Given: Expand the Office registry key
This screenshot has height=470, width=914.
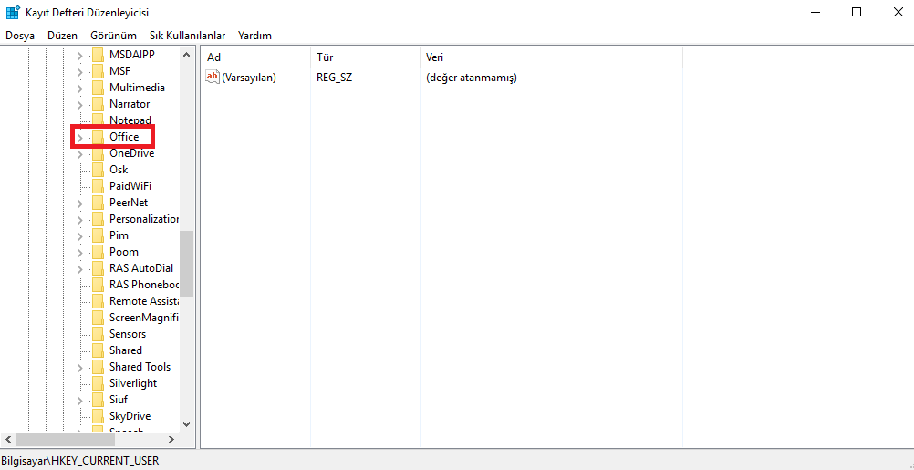Looking at the screenshot, I should click(x=79, y=137).
